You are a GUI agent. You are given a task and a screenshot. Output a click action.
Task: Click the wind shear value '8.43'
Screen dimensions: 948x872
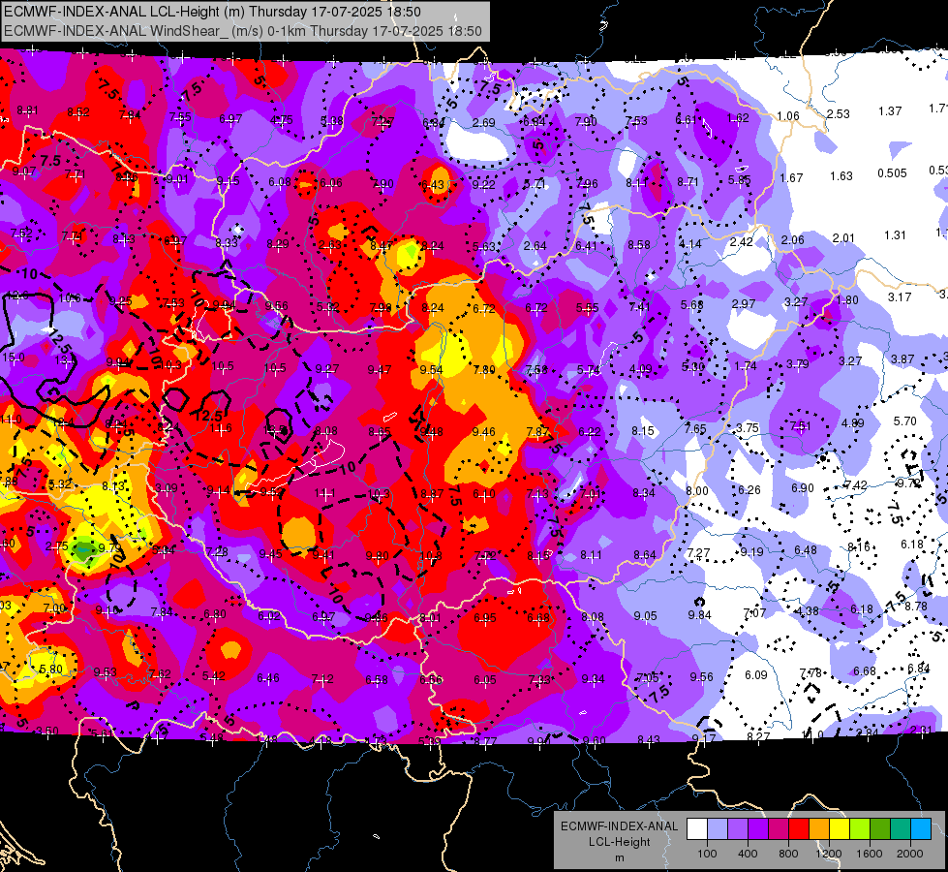pos(648,740)
